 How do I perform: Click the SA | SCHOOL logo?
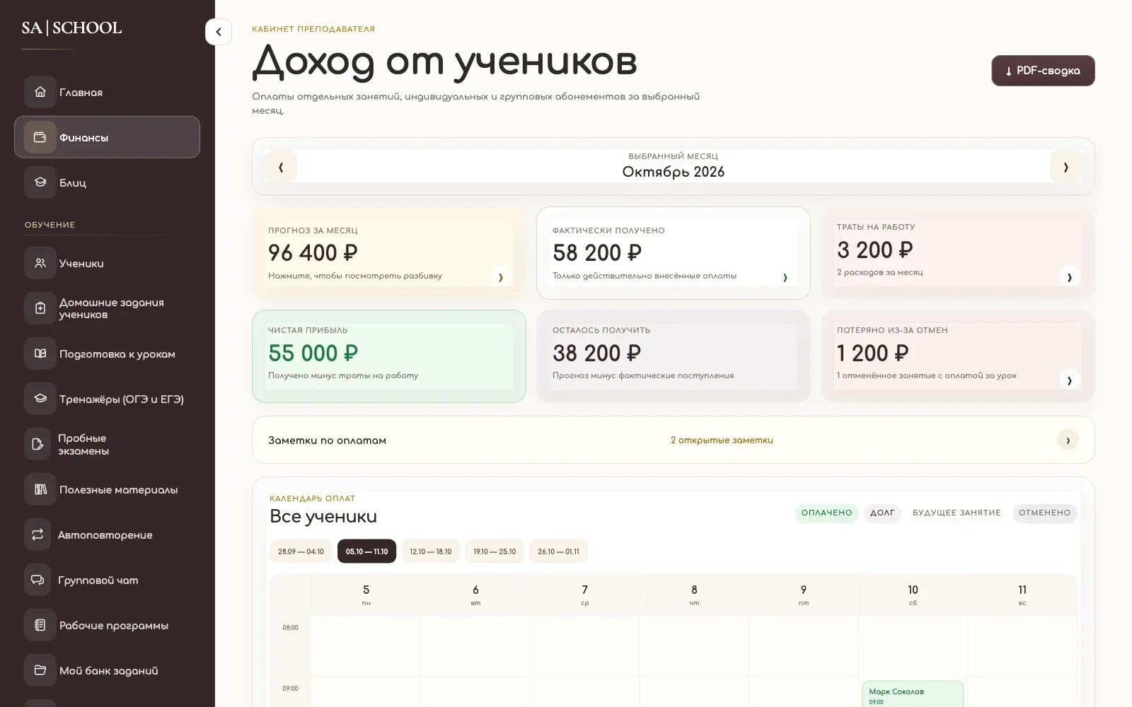pyautogui.click(x=71, y=28)
